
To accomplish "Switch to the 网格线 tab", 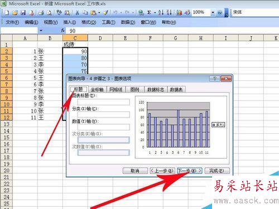I will coord(116,90).
